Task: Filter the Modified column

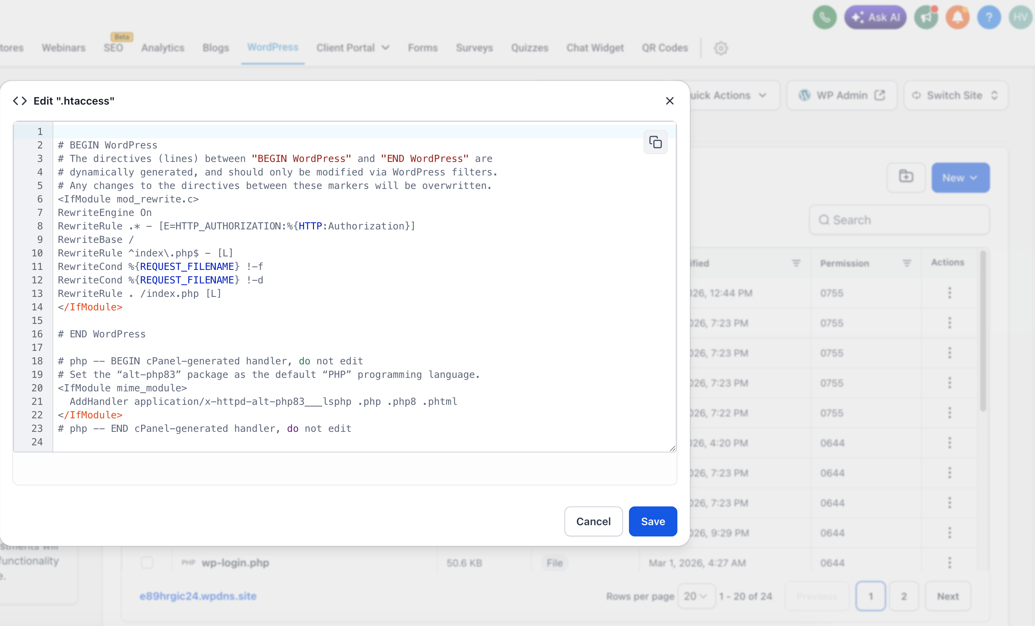Action: pyautogui.click(x=796, y=263)
